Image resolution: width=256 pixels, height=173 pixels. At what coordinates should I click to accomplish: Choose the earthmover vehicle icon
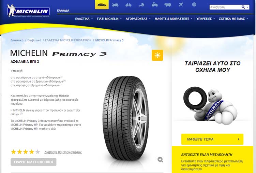168,5
